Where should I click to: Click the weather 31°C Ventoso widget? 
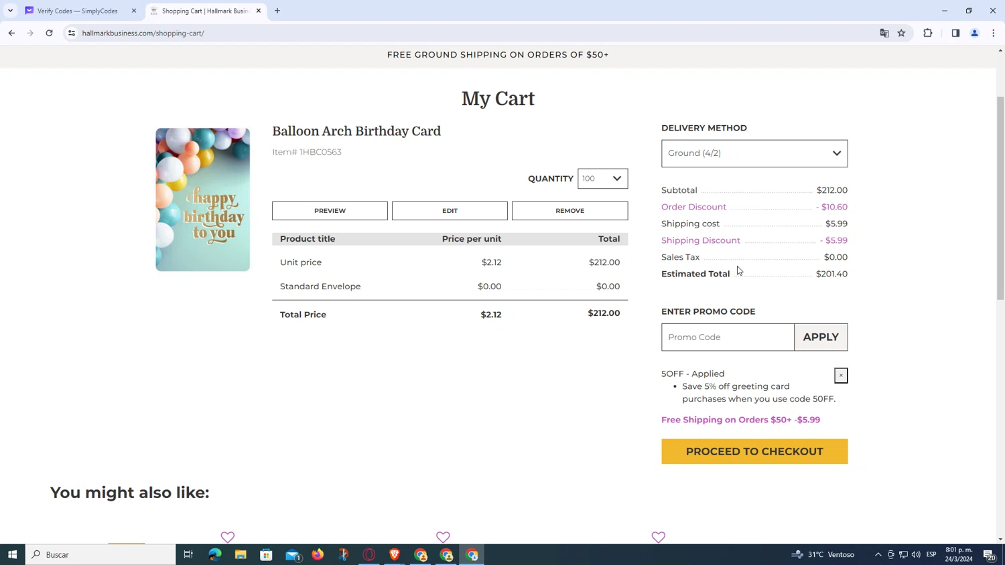point(823,554)
